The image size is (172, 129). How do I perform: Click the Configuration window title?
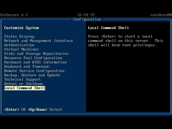click(87, 19)
